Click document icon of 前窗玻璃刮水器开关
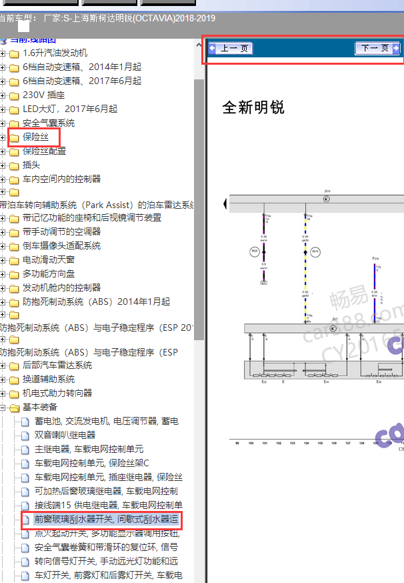 coord(25,520)
